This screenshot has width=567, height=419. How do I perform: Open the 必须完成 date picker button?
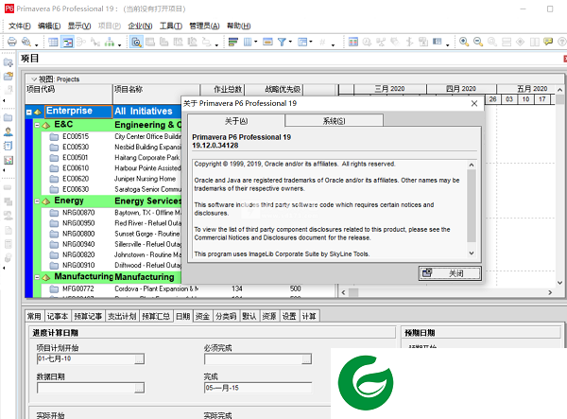click(306, 358)
